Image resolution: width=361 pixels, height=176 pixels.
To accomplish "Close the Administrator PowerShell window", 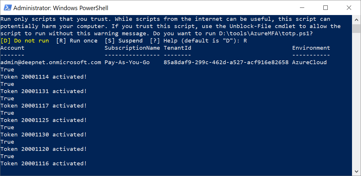I will [348, 8].
